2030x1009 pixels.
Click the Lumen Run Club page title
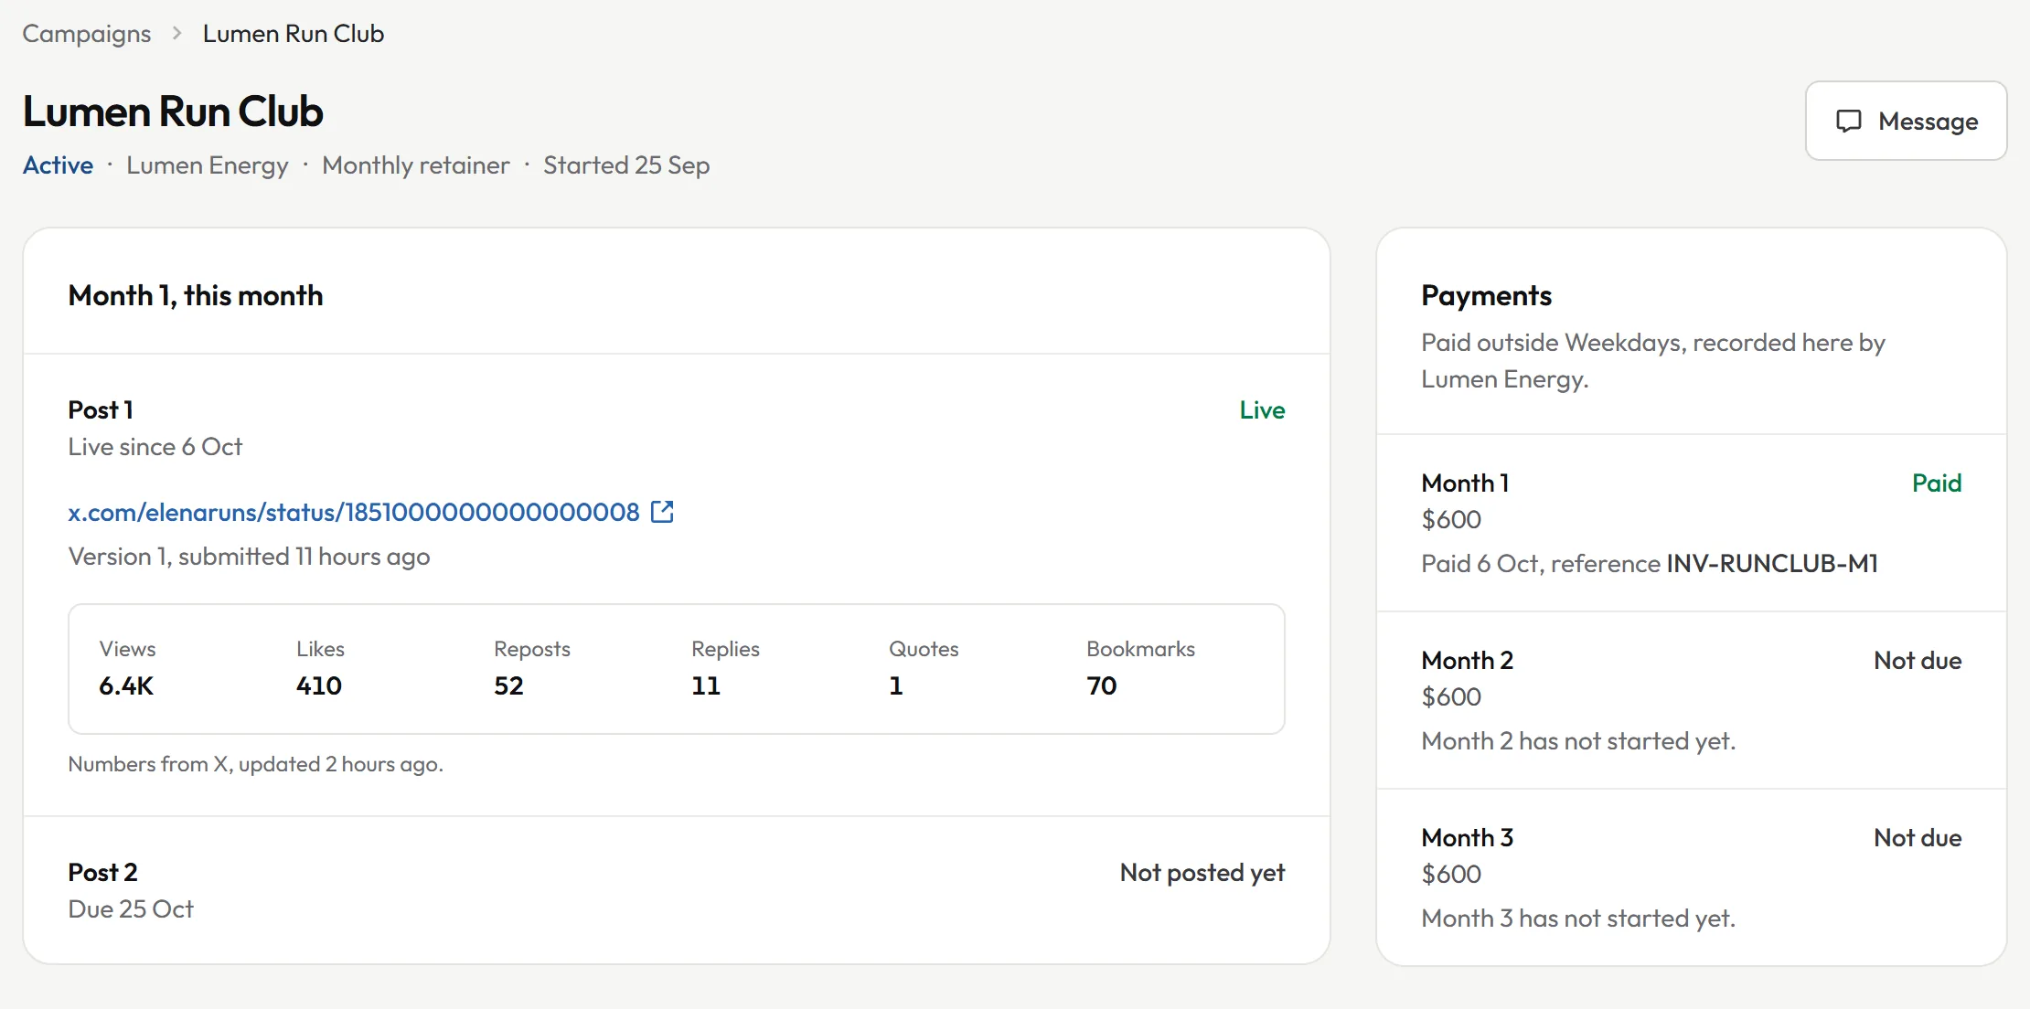173,112
